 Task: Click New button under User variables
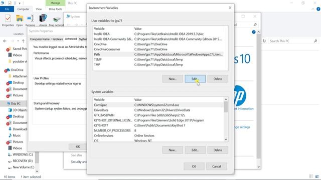point(173,79)
